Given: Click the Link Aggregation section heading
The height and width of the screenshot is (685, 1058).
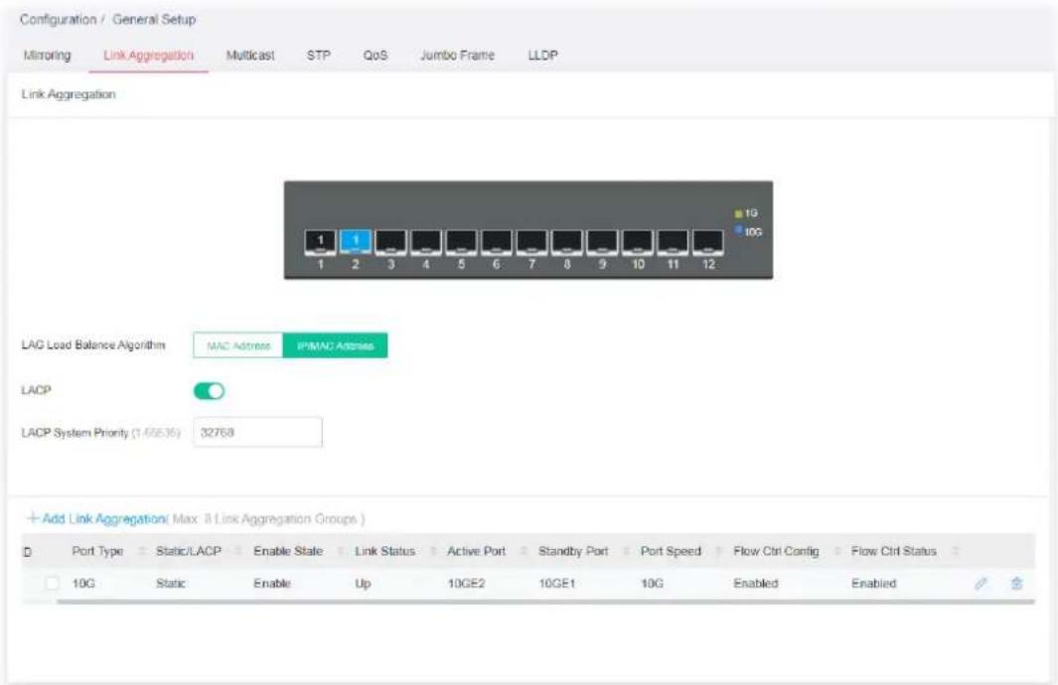Looking at the screenshot, I should coord(69,94).
